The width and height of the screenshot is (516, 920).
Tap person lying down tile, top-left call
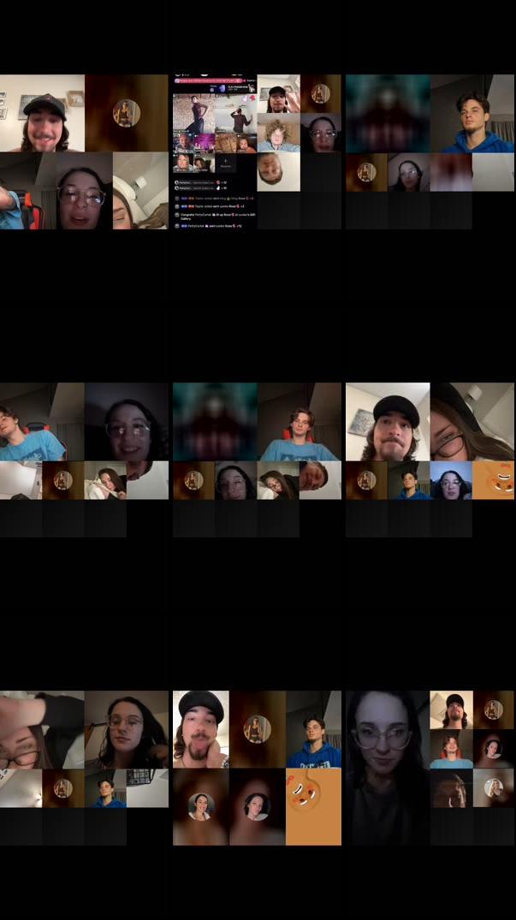(140, 191)
